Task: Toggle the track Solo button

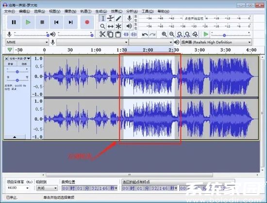Action: tap(24, 64)
